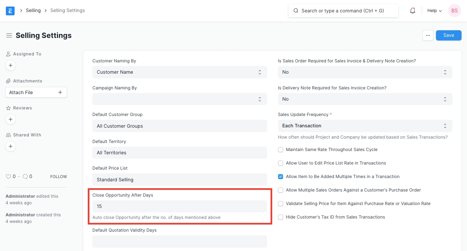Screen dimensions: 467x251
Task: Go to the Selling breadcrumb link
Action: 33,11
